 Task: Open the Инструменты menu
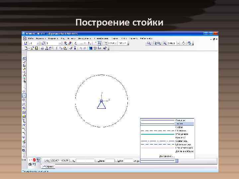(84, 38)
